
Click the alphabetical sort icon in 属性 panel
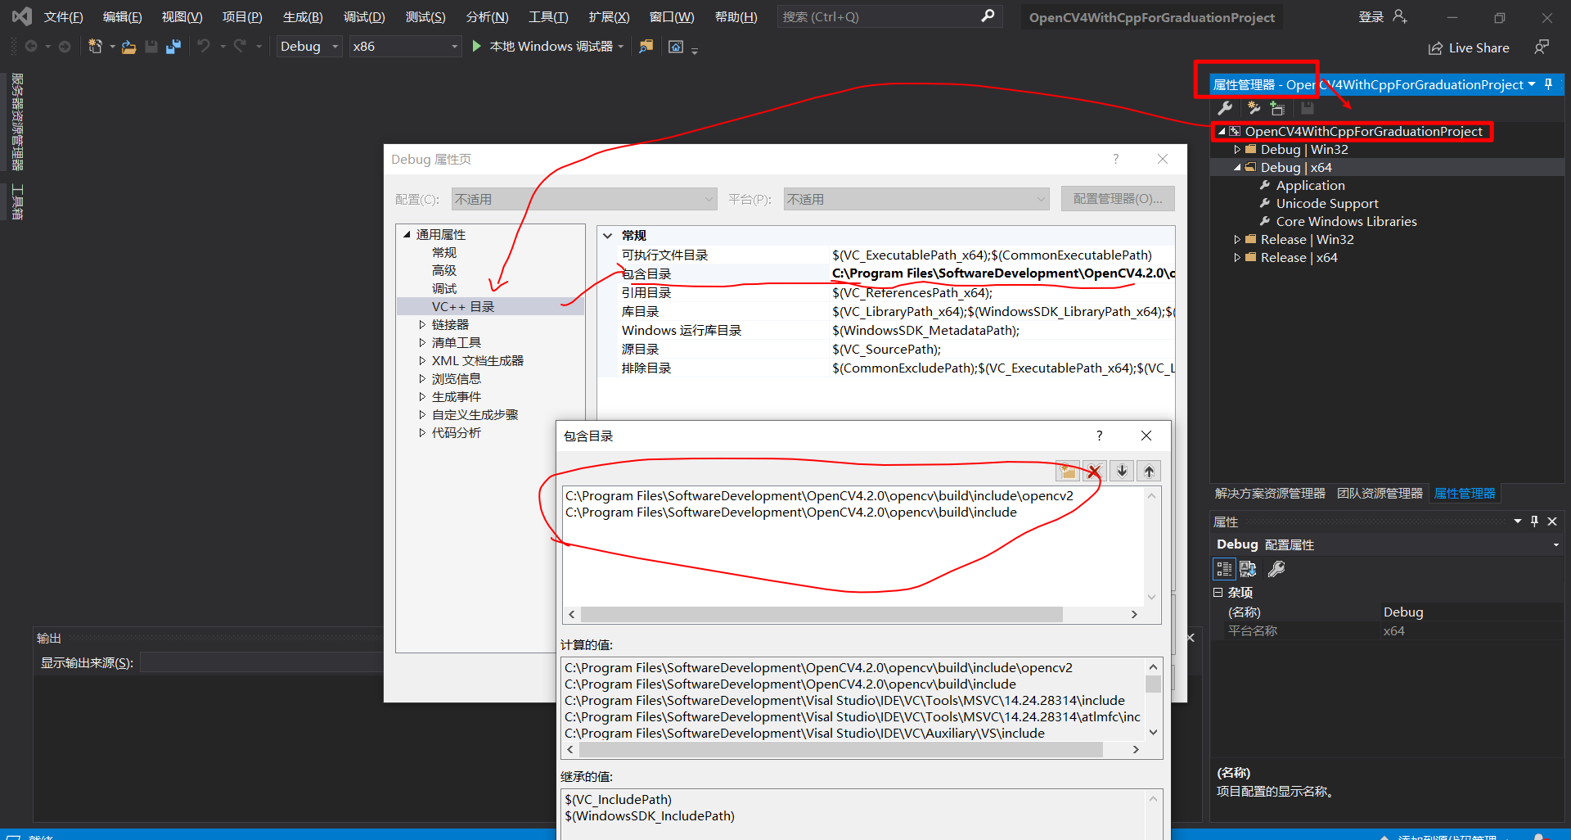1248,568
